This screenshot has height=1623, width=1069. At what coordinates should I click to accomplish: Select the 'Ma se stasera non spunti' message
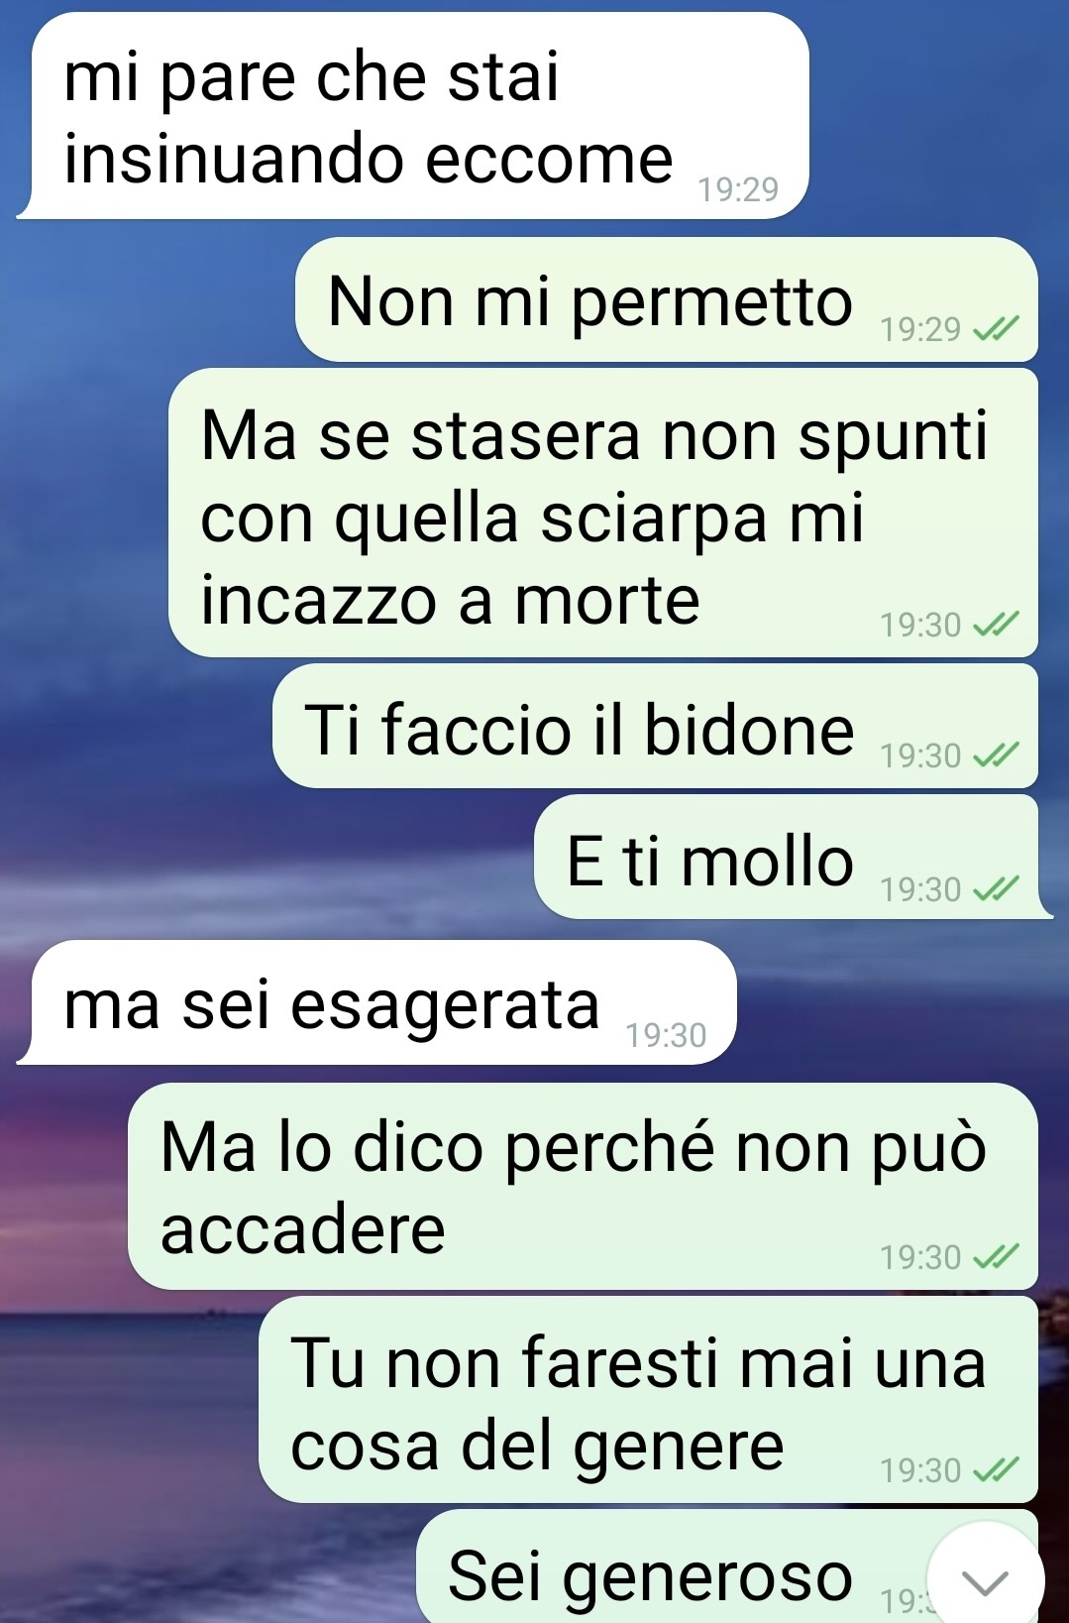coord(603,513)
